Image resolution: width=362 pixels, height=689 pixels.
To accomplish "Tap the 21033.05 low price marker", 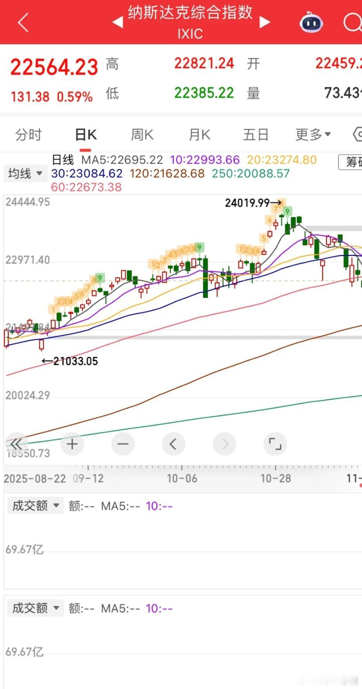I will pos(70,361).
